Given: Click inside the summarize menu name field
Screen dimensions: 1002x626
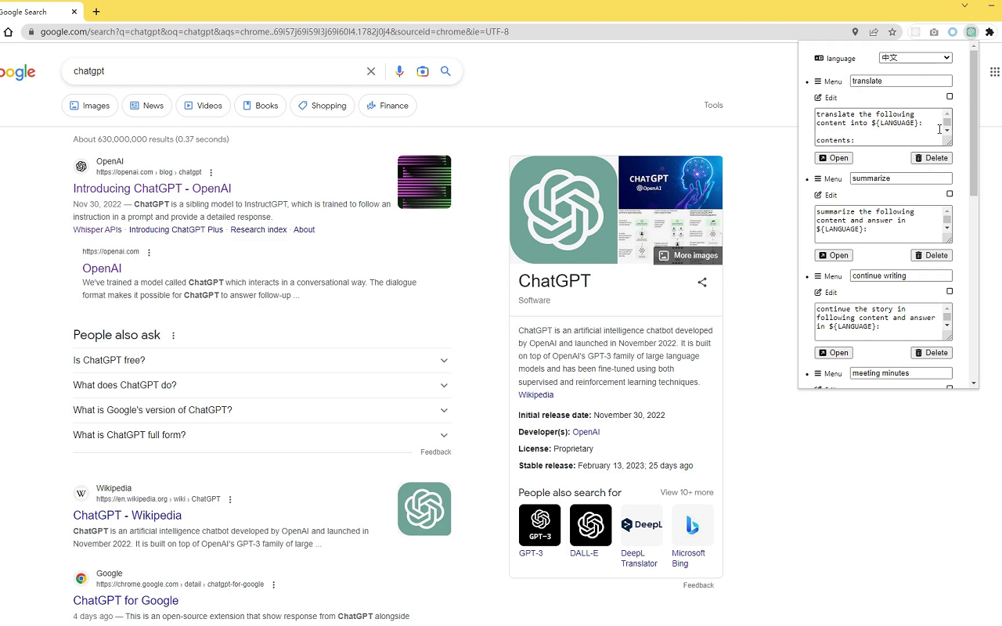Looking at the screenshot, I should pyautogui.click(x=901, y=178).
